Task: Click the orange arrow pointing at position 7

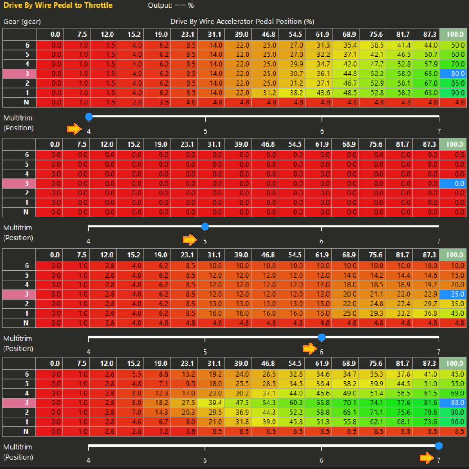Action: (x=426, y=458)
